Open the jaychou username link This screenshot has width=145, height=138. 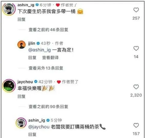[25, 82]
